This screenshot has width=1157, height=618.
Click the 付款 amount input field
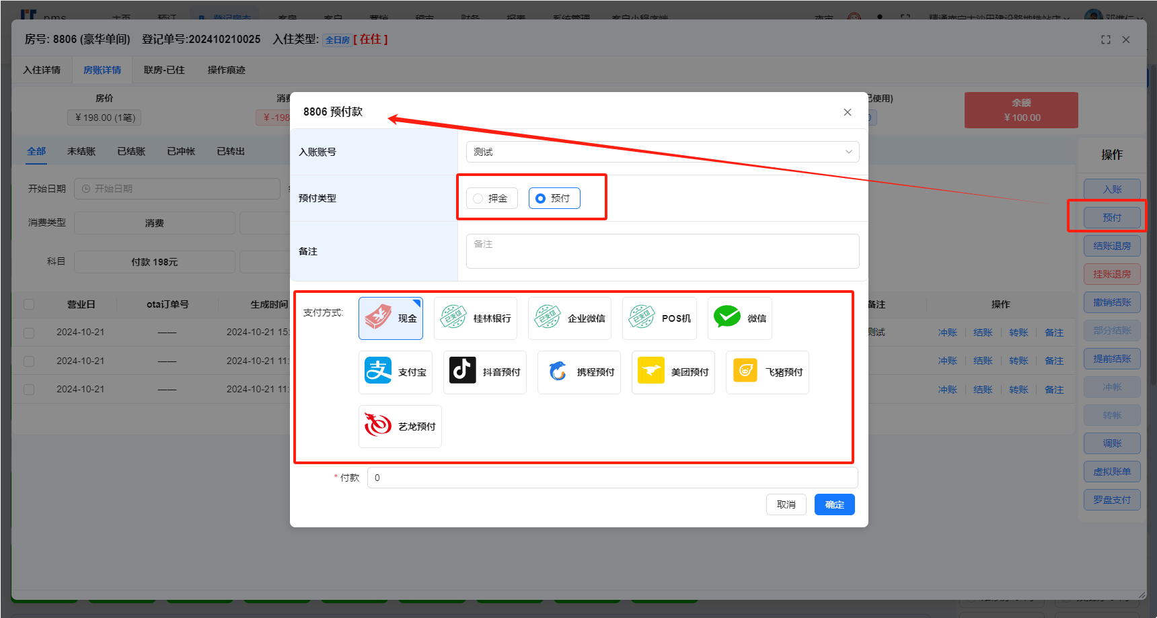tap(612, 478)
